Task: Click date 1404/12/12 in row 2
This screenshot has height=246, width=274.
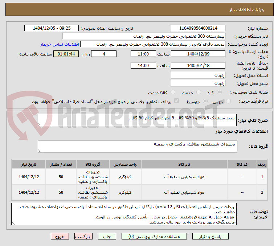Action: point(29,192)
